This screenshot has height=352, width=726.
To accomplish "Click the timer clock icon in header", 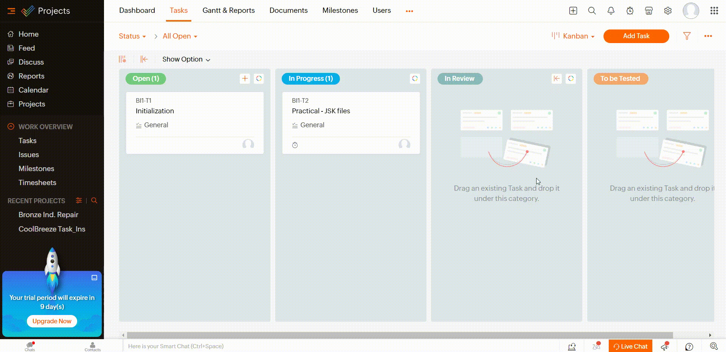I will (630, 11).
